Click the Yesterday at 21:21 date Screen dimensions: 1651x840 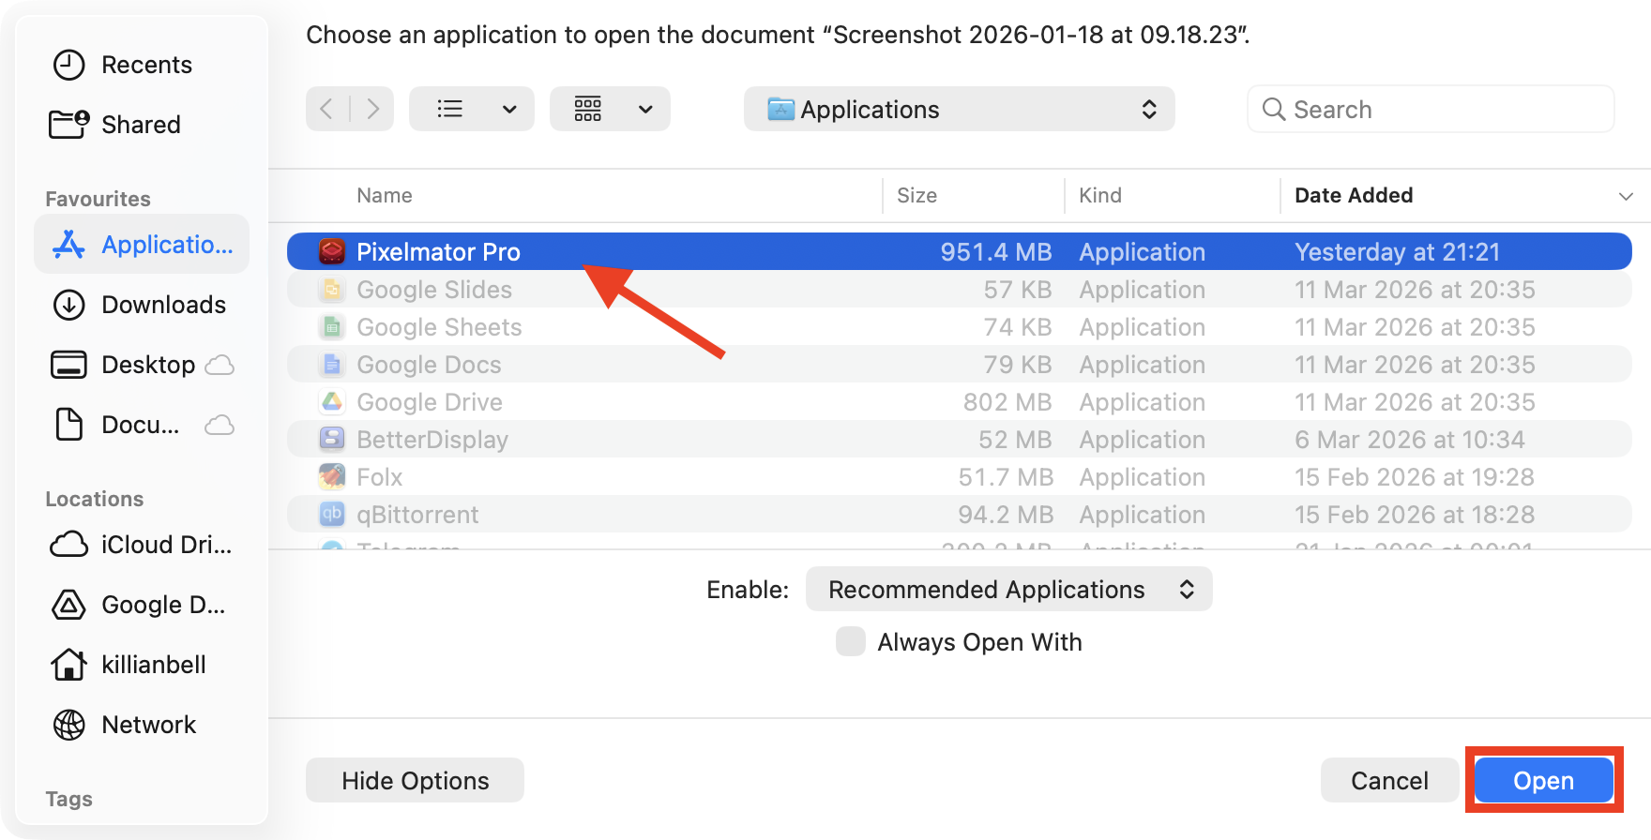pyautogui.click(x=1397, y=251)
